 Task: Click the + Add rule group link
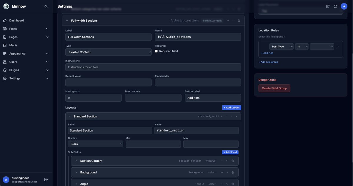tap(268, 62)
